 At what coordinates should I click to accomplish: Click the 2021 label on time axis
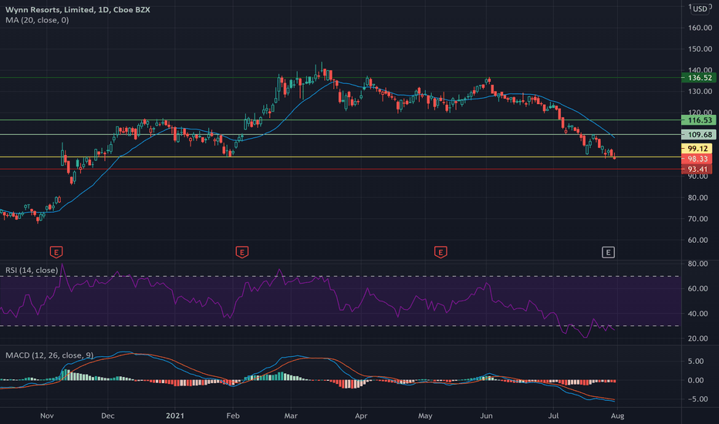click(x=174, y=416)
